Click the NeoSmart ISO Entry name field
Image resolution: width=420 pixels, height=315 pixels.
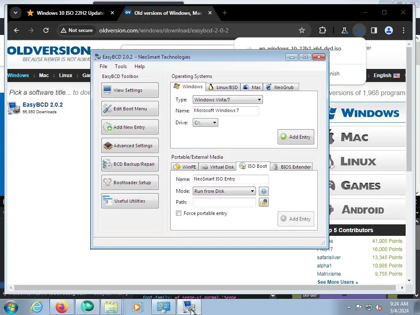click(231, 179)
